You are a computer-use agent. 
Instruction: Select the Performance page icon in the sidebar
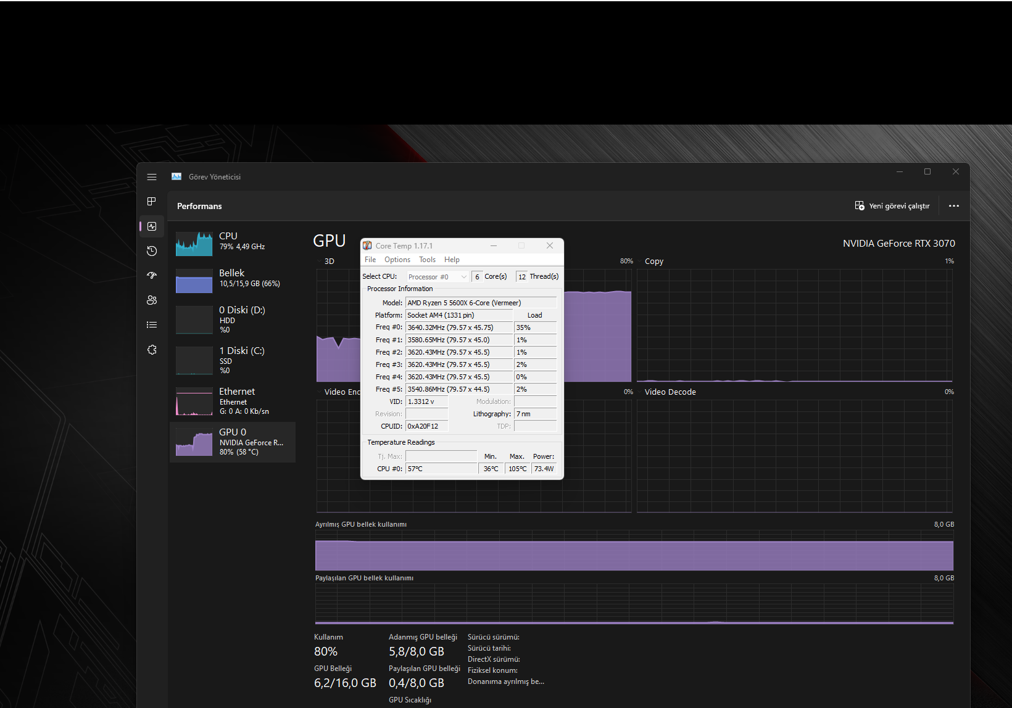tap(152, 226)
